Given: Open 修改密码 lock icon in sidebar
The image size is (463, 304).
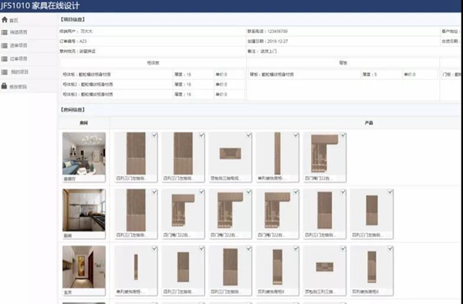Looking at the screenshot, I should tap(4, 86).
